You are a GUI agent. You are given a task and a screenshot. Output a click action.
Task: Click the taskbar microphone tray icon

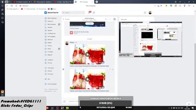[x=174, y=108]
